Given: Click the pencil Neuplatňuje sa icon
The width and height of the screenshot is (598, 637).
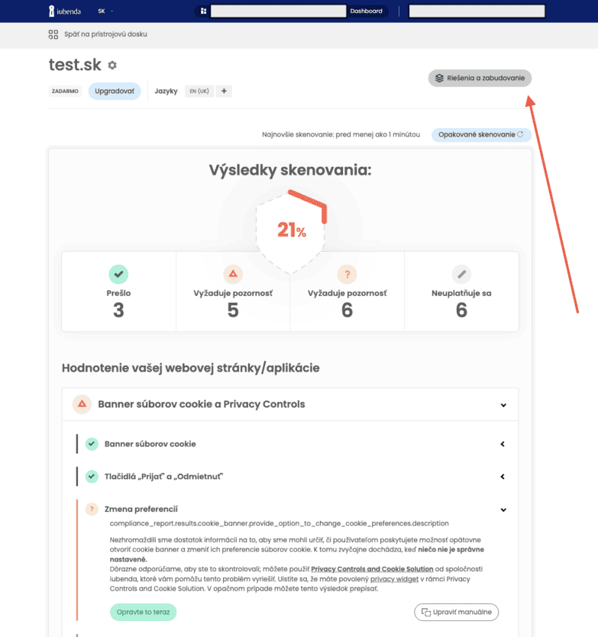Looking at the screenshot, I should [461, 275].
